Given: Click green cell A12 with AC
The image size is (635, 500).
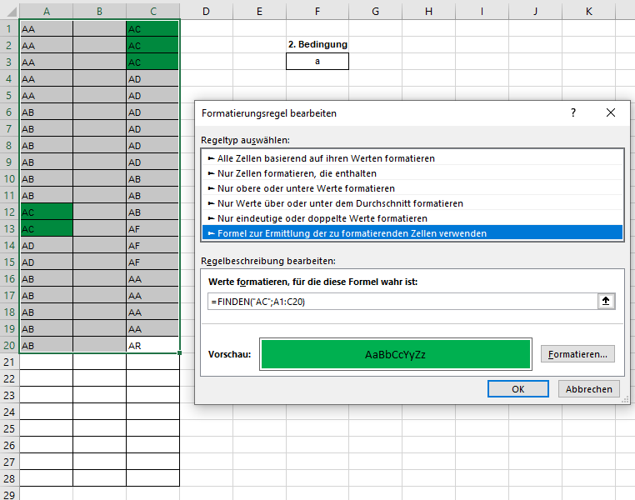Looking at the screenshot, I should point(46,212).
